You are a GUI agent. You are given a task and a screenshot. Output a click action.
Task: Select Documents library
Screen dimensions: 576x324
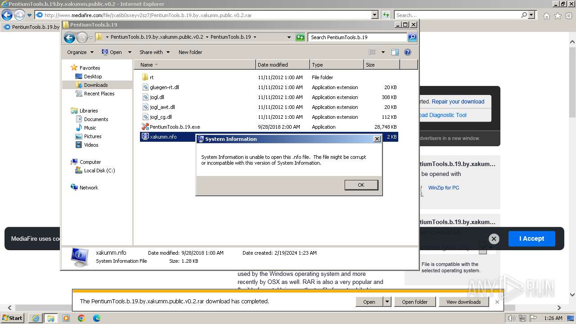click(x=96, y=119)
